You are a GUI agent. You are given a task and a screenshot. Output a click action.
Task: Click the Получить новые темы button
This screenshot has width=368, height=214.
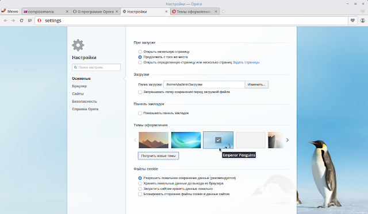[x=158, y=155]
